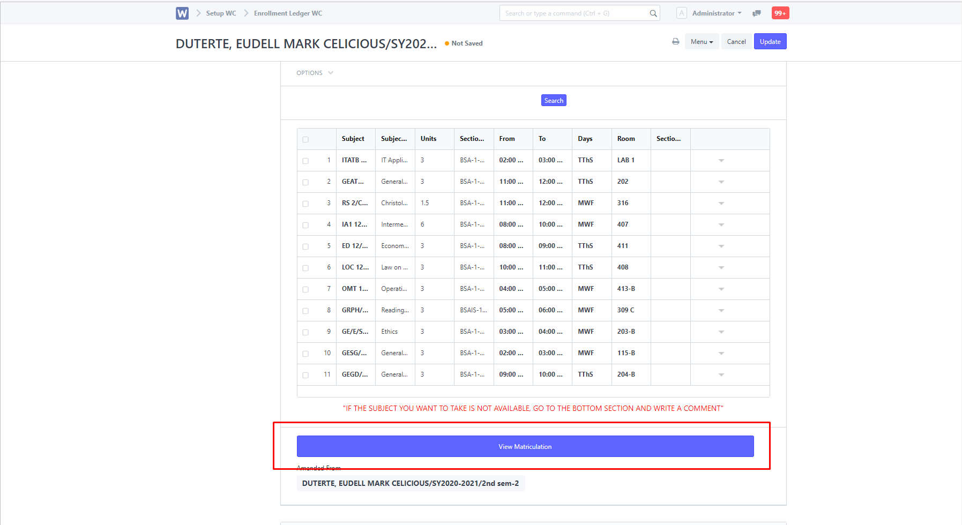Click the print icon

tap(676, 41)
